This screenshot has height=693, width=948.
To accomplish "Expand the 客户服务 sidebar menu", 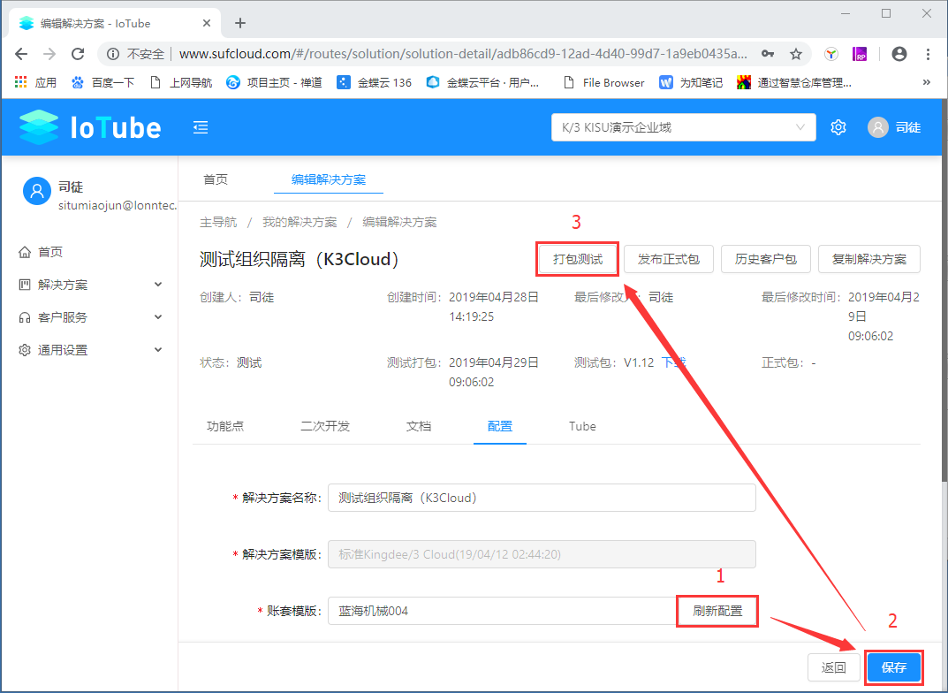I will click(x=158, y=317).
